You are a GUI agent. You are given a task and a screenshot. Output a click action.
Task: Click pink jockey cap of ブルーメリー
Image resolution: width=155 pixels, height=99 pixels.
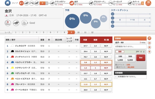[x=12, y=84]
